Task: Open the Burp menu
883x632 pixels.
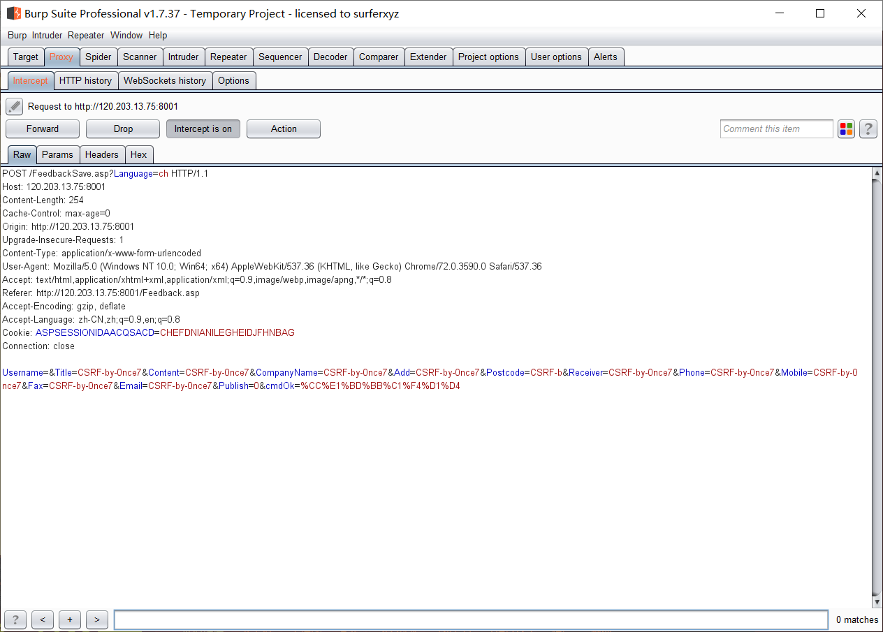Action: [17, 36]
